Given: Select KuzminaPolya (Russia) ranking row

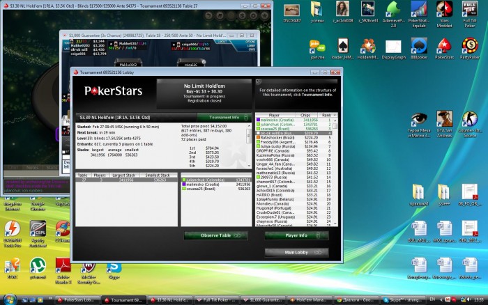Looking at the screenshot, I should (x=293, y=155).
